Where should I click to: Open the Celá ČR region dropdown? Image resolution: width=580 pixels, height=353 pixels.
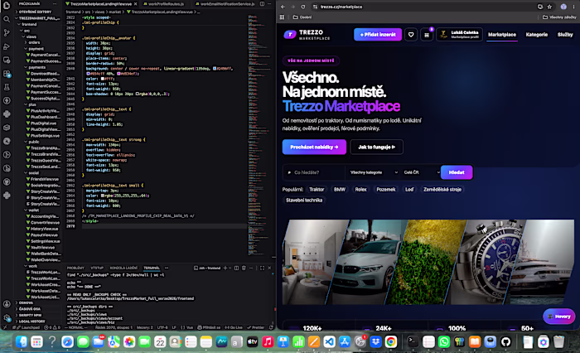pos(421,172)
